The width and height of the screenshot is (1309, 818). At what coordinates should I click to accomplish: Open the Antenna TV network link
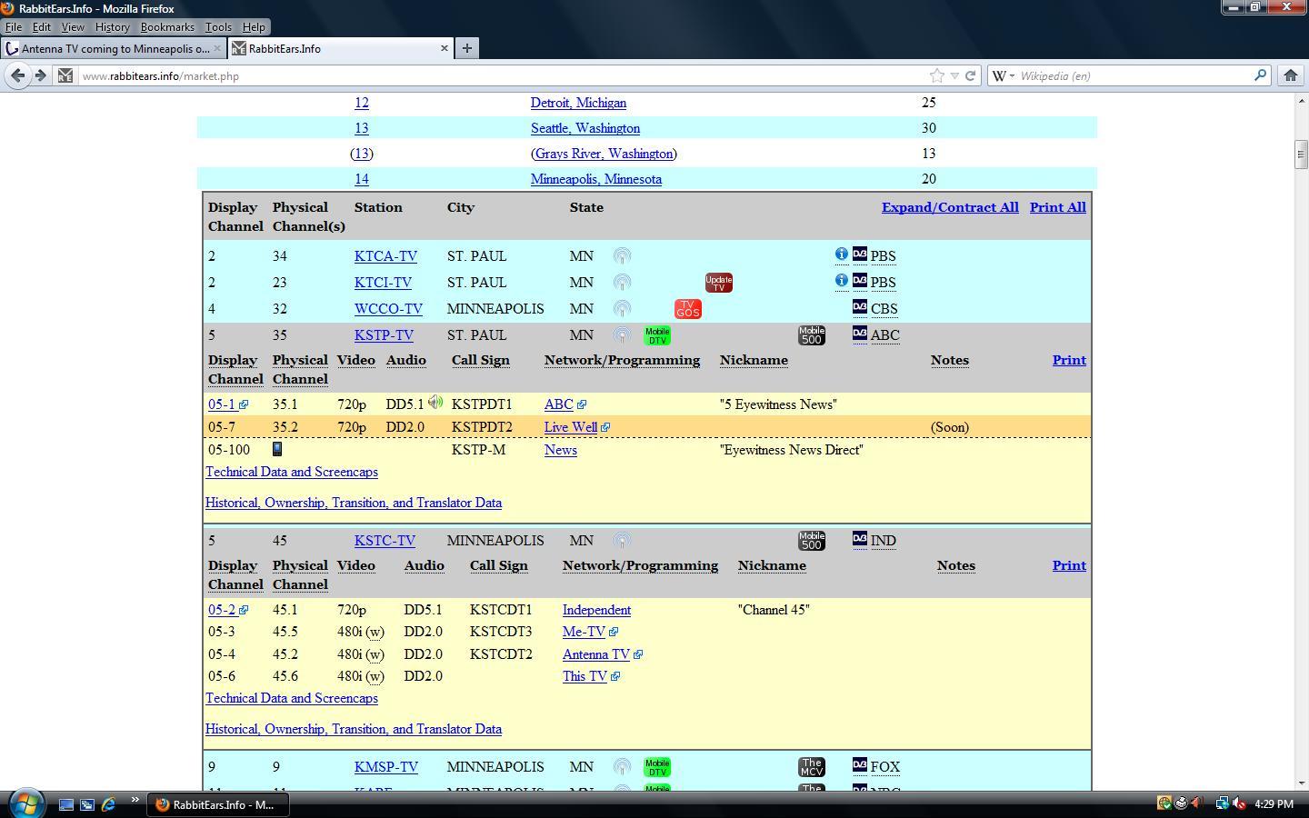(596, 654)
